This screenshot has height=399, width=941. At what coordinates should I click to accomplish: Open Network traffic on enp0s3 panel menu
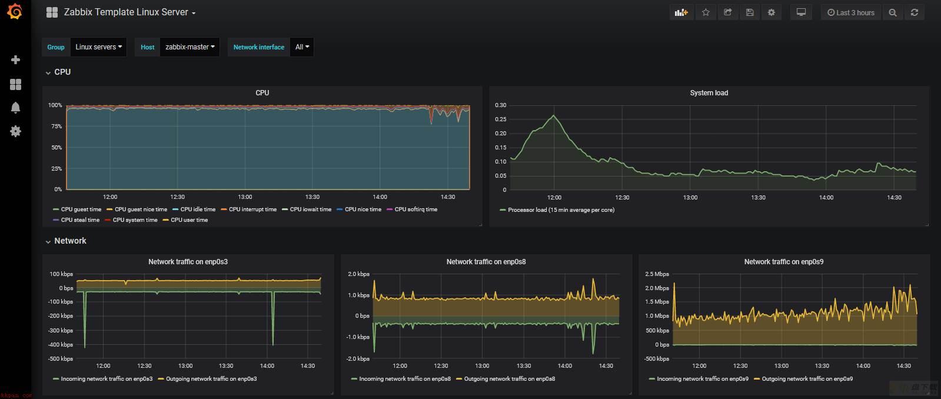pos(188,262)
